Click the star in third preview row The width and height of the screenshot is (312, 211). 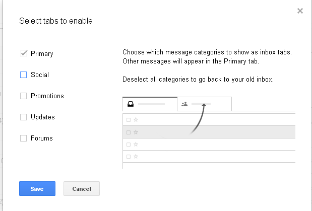(136, 145)
